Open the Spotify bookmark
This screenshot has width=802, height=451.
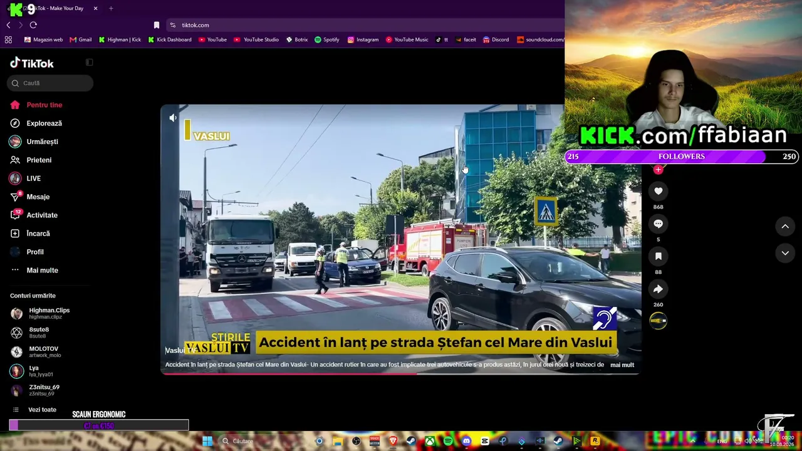pos(327,39)
